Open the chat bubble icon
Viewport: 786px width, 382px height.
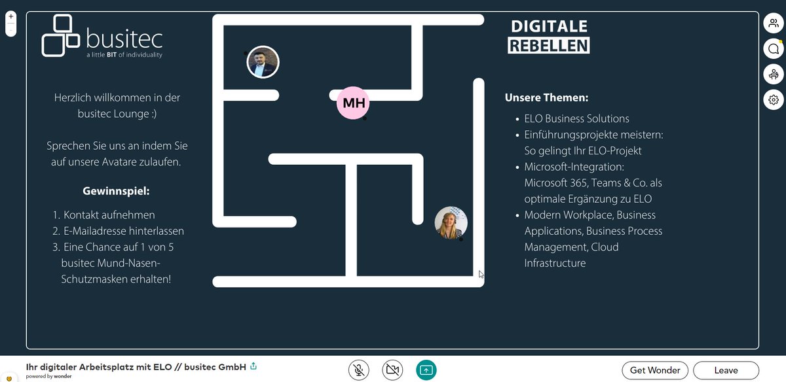(x=774, y=48)
